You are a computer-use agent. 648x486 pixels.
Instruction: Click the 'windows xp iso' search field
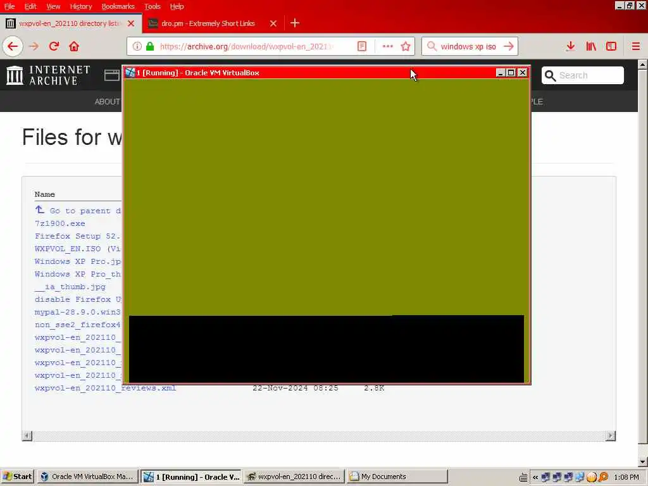[x=468, y=46]
